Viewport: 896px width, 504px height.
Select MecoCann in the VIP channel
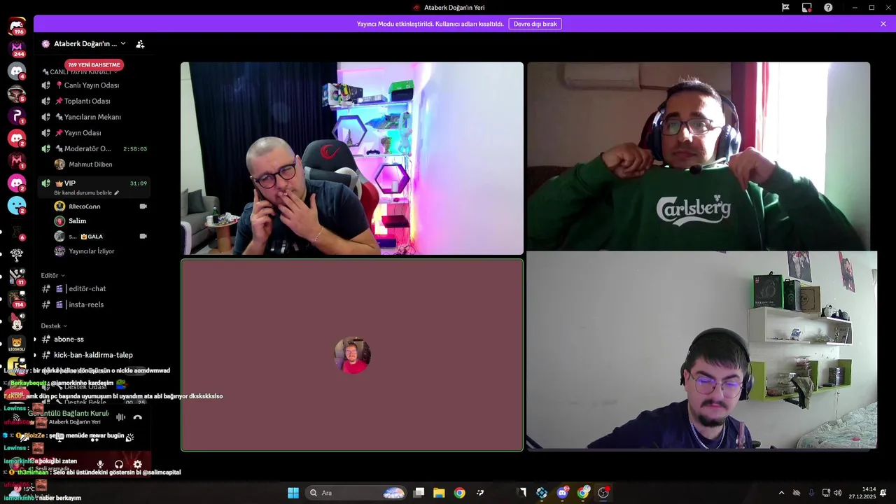point(85,206)
